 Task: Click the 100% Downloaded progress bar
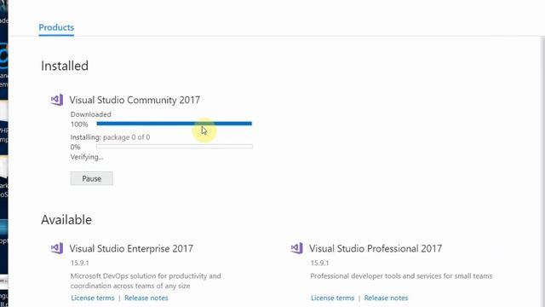(174, 124)
